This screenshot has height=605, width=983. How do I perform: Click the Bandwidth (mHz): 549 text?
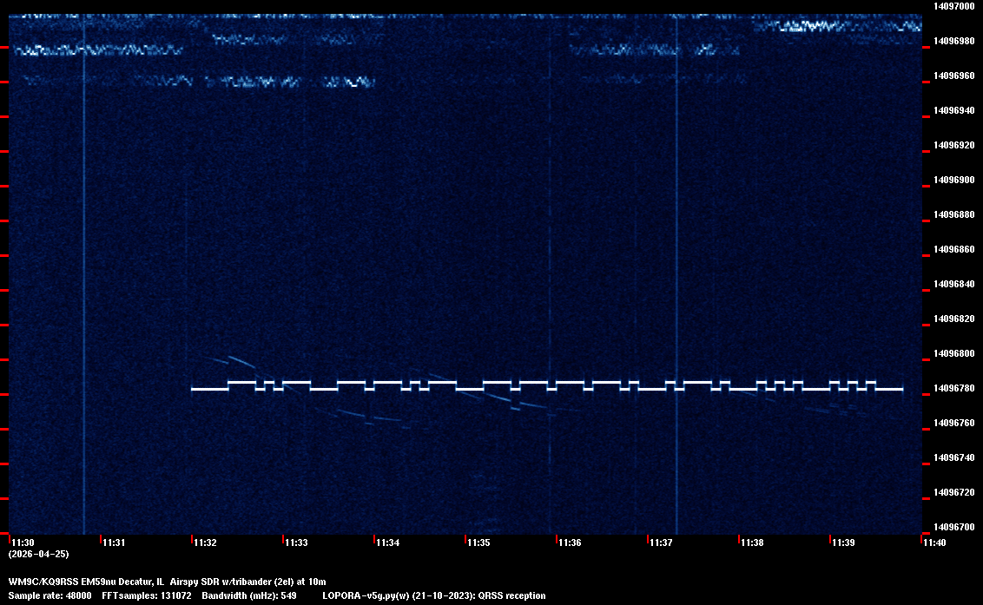[x=249, y=595]
